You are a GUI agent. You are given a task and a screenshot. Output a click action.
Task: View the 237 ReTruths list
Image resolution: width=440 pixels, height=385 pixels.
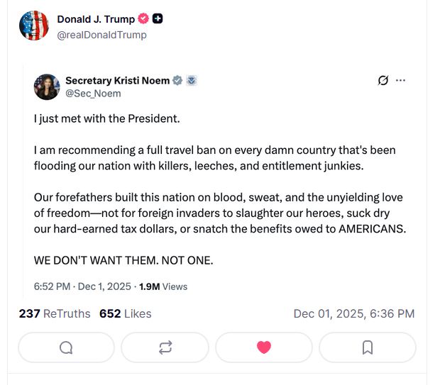(55, 313)
